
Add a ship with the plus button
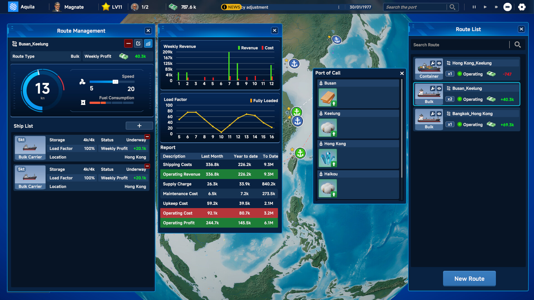click(139, 126)
